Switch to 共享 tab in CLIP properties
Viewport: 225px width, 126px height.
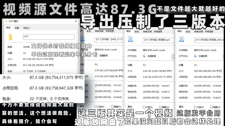17,28
